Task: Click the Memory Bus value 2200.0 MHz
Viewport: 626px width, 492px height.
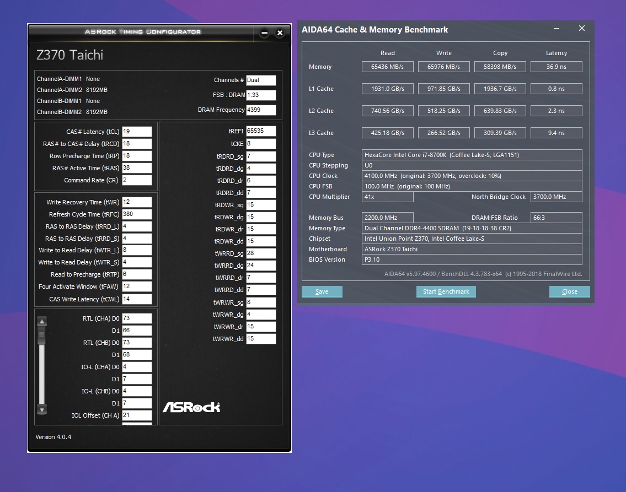Action: pos(387,218)
